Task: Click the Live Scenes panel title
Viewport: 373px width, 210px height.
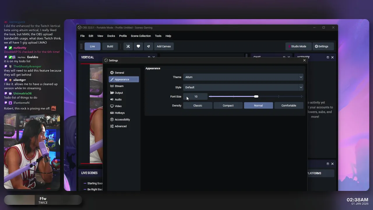Action: [x=89, y=173]
